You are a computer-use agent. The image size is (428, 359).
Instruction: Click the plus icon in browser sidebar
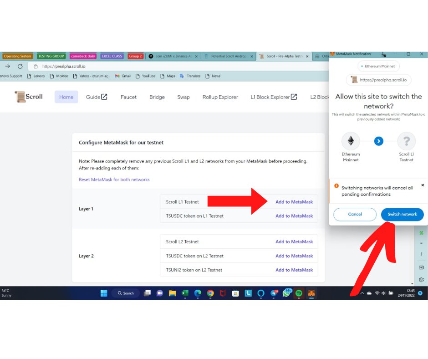pyautogui.click(x=421, y=254)
